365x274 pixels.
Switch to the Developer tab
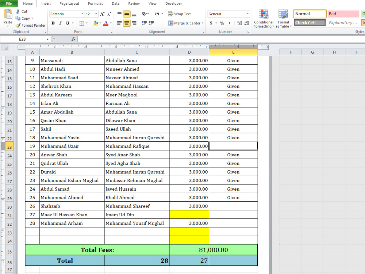pos(173,4)
